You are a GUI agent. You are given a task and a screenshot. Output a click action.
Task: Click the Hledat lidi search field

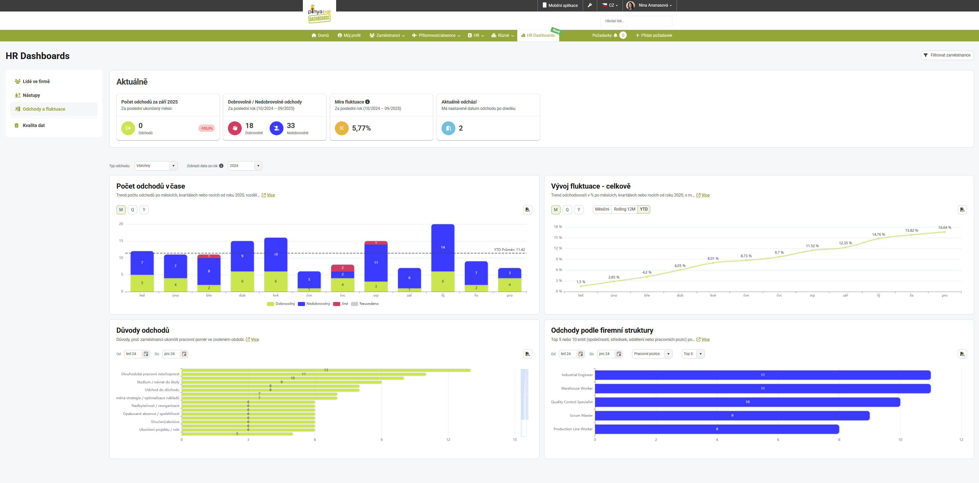636,21
